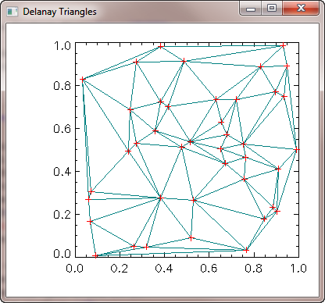Minimize the Delanay Triangles window

pyautogui.click(x=251, y=9)
